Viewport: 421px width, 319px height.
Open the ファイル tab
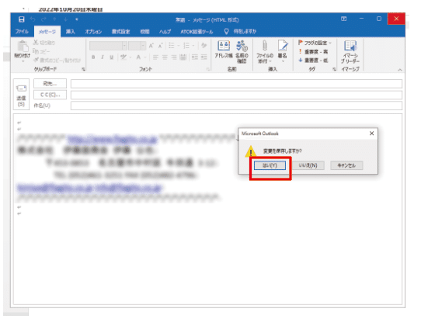[x=22, y=32]
